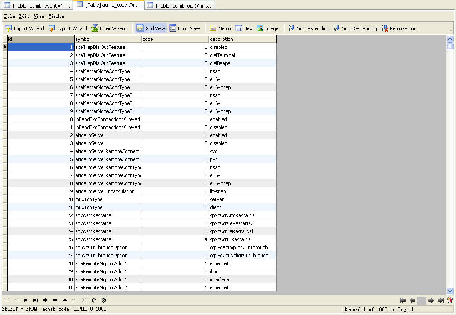The height and width of the screenshot is (315, 456).
Task: Switch to Grid View
Action: (151, 28)
